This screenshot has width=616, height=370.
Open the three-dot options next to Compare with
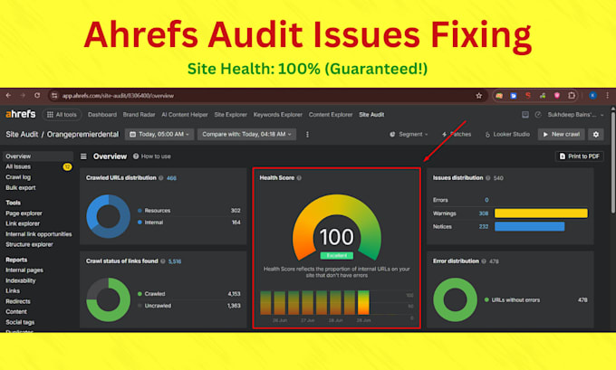click(307, 134)
